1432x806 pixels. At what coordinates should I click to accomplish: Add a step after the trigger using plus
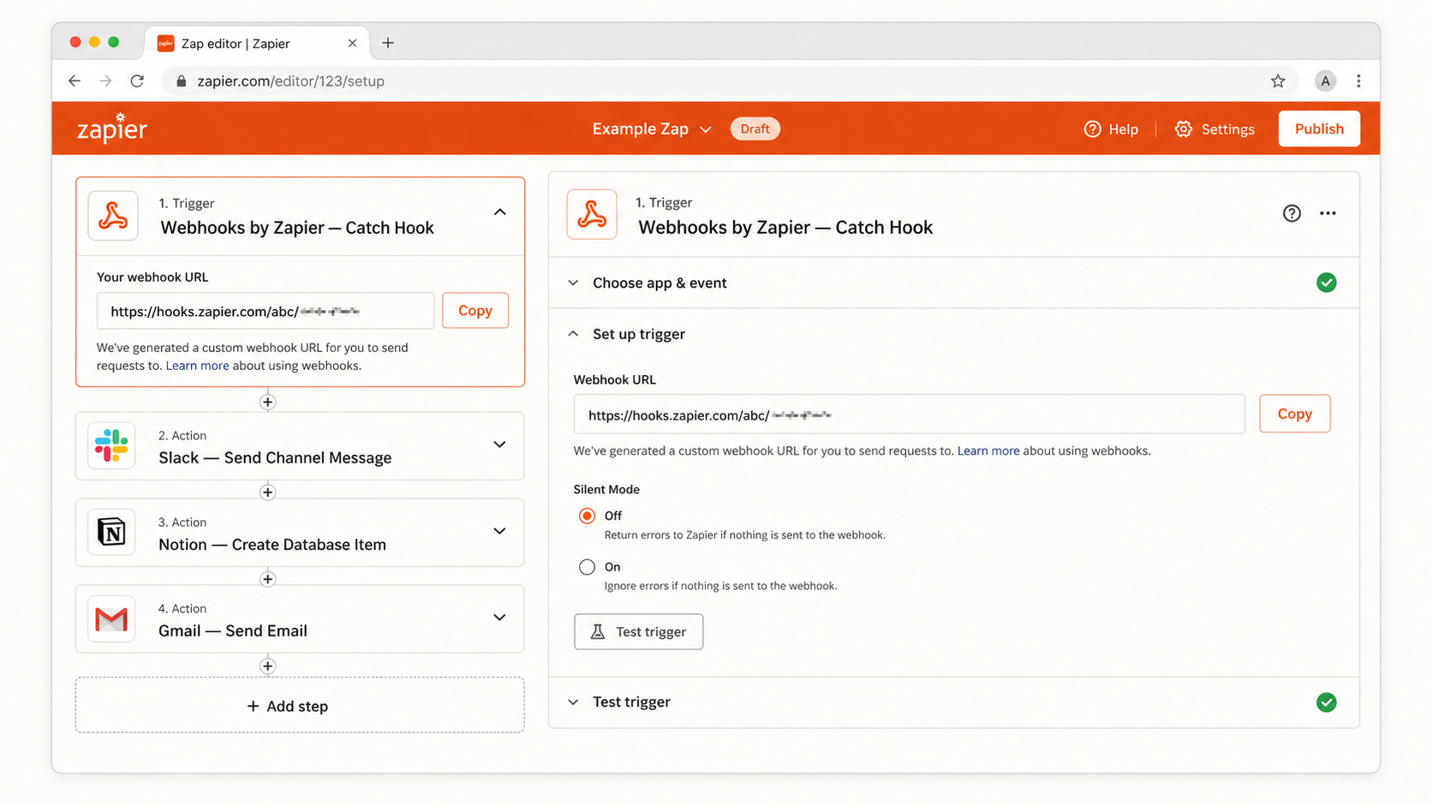267,402
